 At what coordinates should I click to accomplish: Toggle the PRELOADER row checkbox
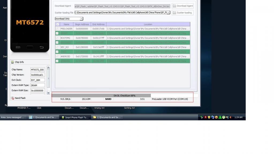57,29
